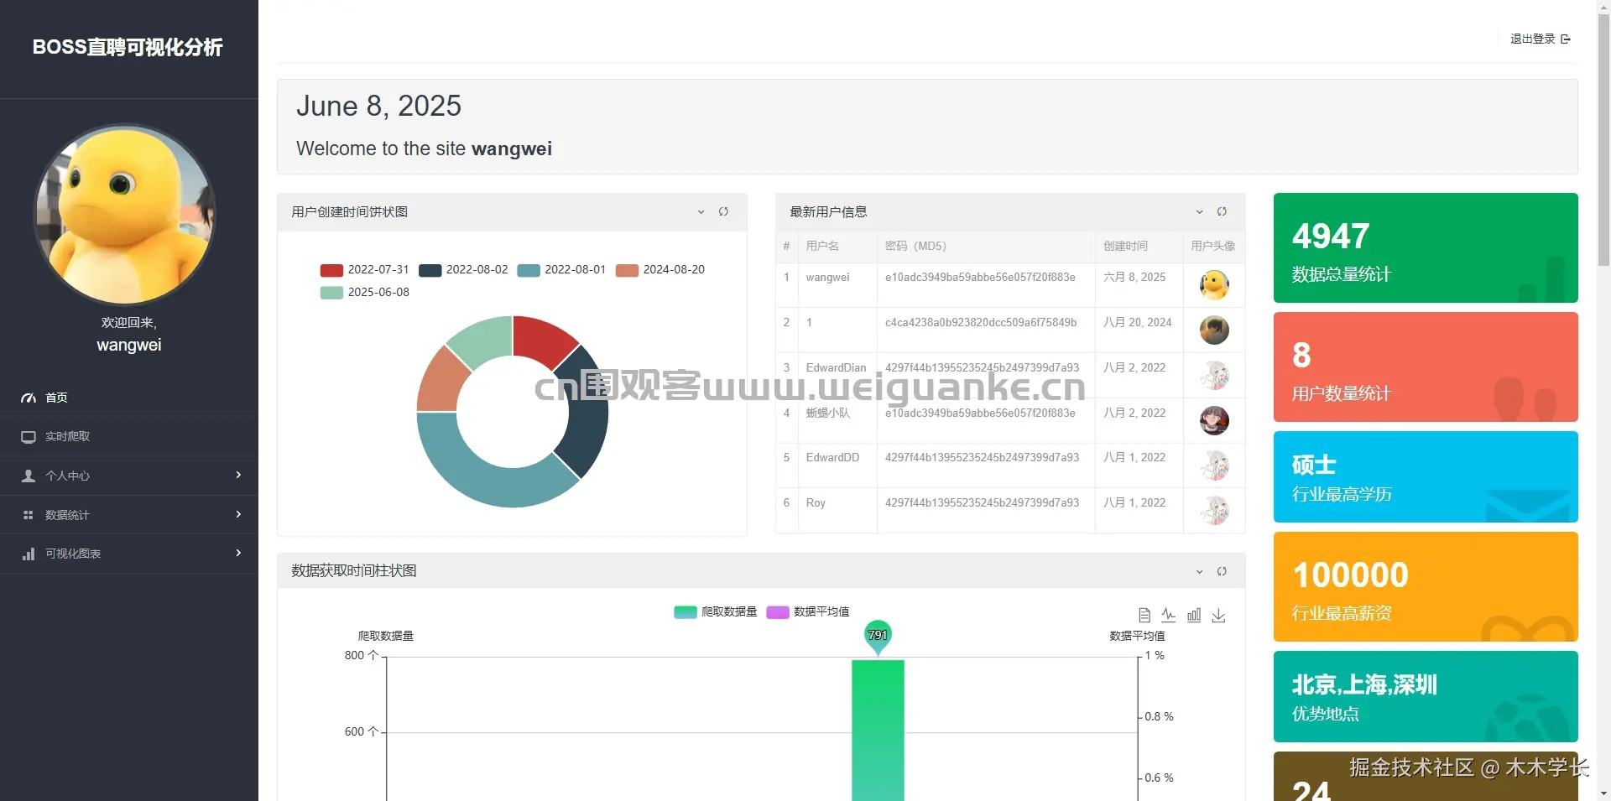The height and width of the screenshot is (801, 1611).
Task: Toggle the 数据平均值 legend series
Action: point(807,611)
